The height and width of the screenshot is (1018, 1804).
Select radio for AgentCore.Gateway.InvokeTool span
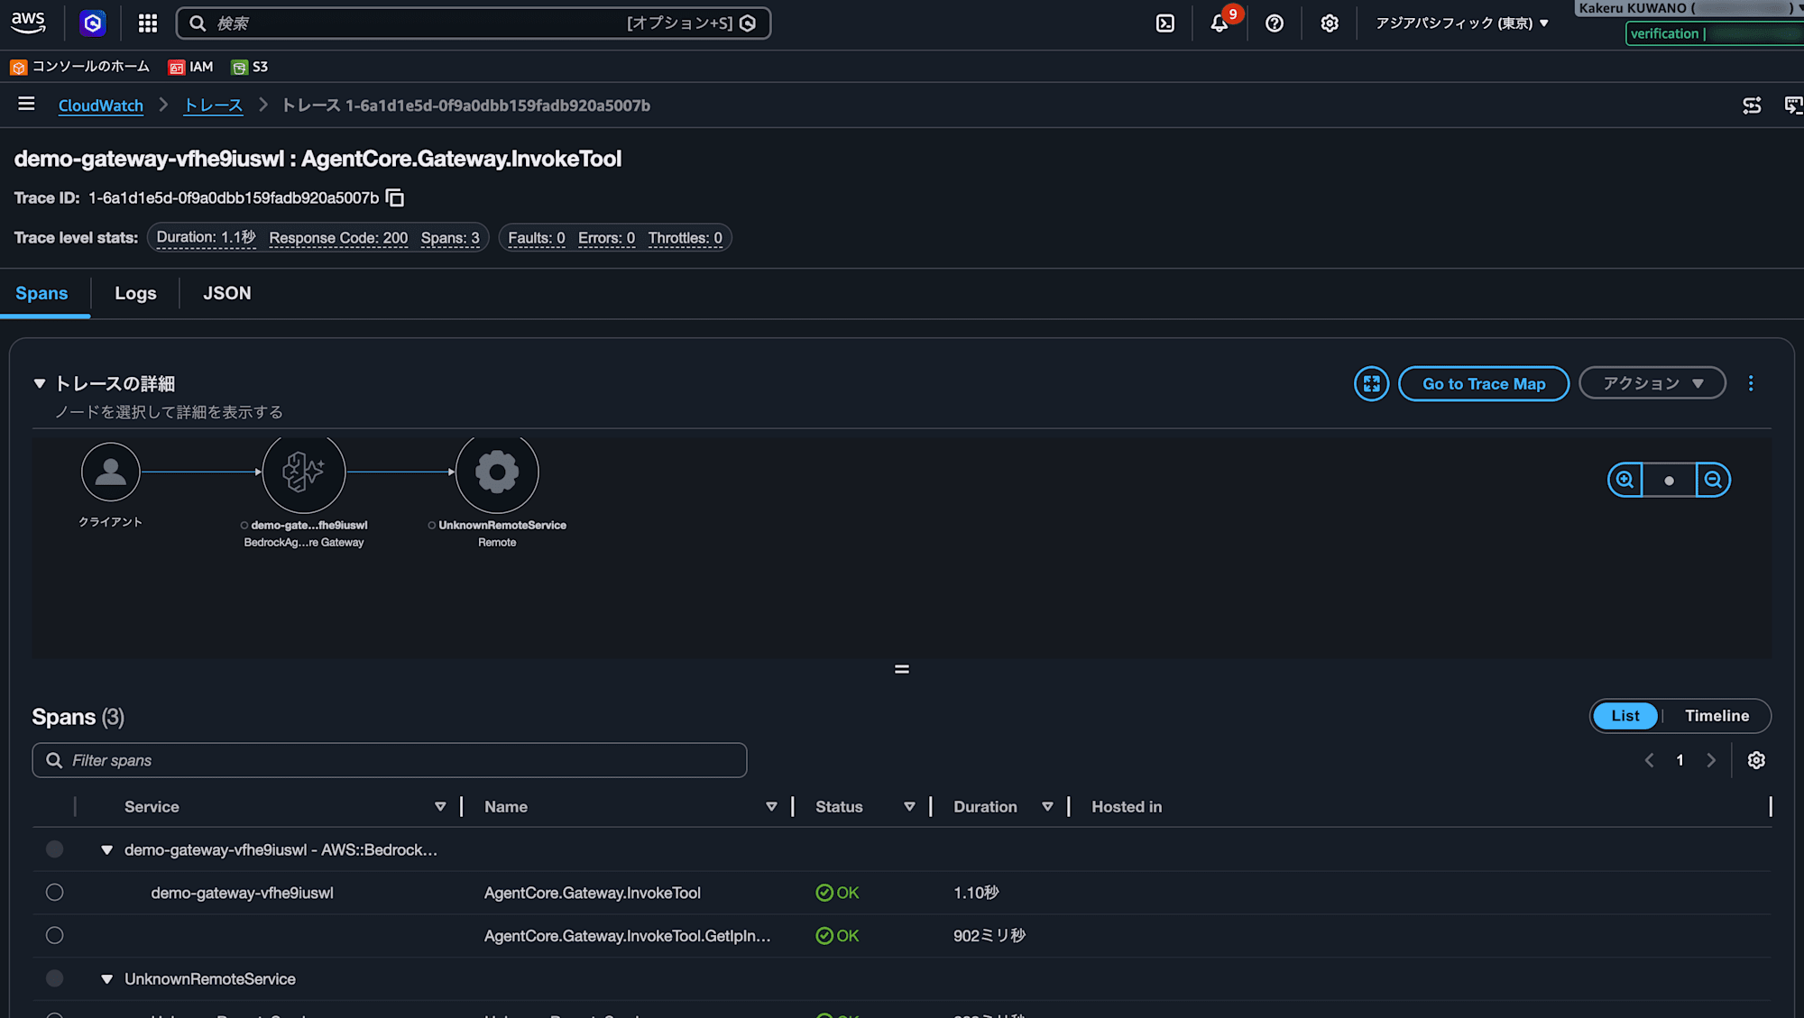click(55, 893)
